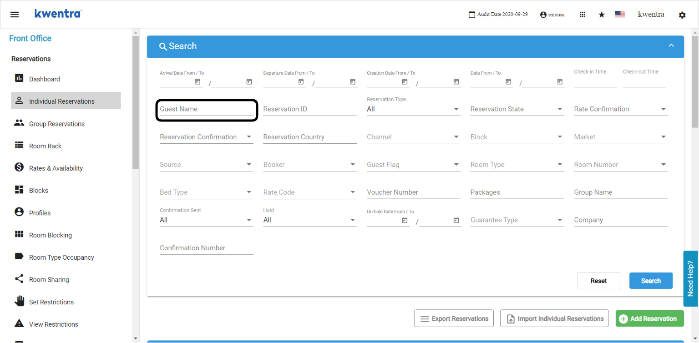This screenshot has width=699, height=343.
Task: Open calendar for Date From field
Action: [x=508, y=82]
